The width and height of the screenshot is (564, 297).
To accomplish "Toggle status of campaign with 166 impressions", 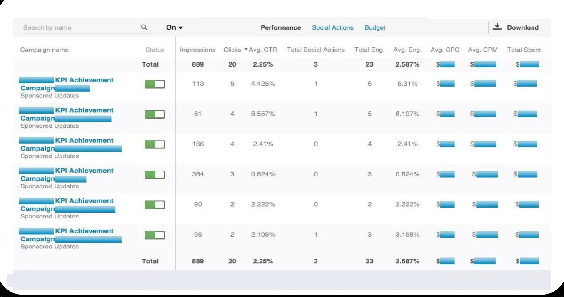I will pos(155,144).
